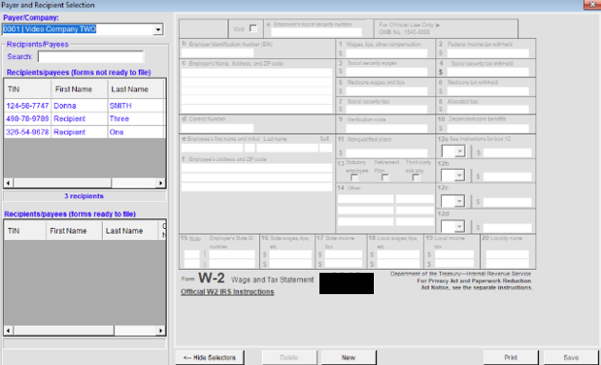Click Hide Selectors button
This screenshot has width=601, height=365.
tap(210, 357)
